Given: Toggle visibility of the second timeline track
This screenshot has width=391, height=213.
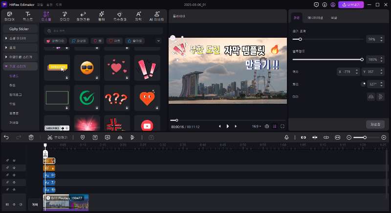Looking at the screenshot, I should tap(14, 168).
